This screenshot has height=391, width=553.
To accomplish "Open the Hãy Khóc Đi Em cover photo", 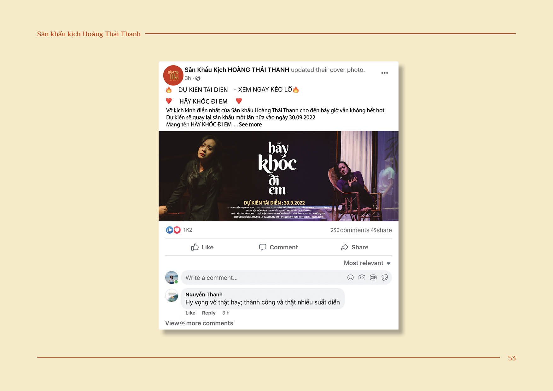I will click(278, 176).
